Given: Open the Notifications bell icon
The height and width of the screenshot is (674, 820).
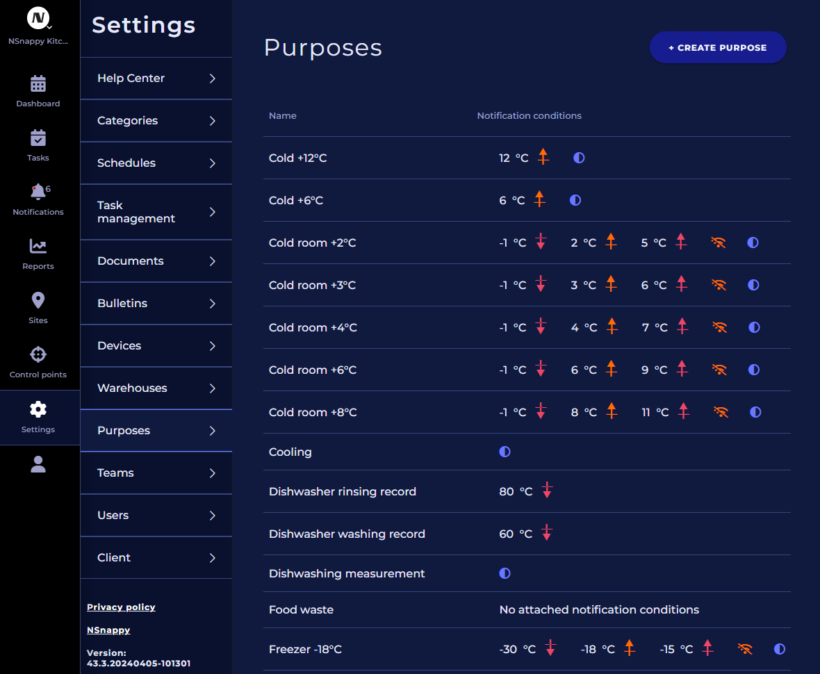Looking at the screenshot, I should coord(38,192).
